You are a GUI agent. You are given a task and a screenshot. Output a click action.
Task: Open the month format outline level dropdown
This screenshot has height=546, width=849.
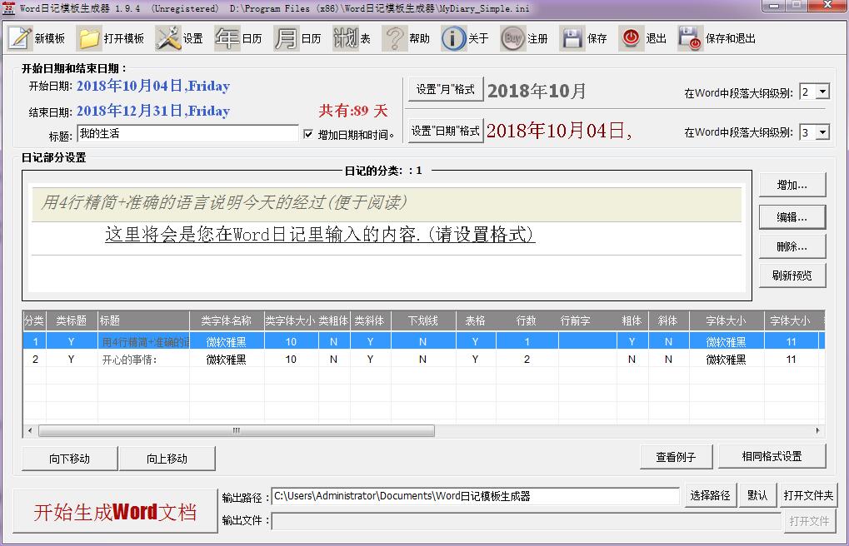tap(814, 92)
